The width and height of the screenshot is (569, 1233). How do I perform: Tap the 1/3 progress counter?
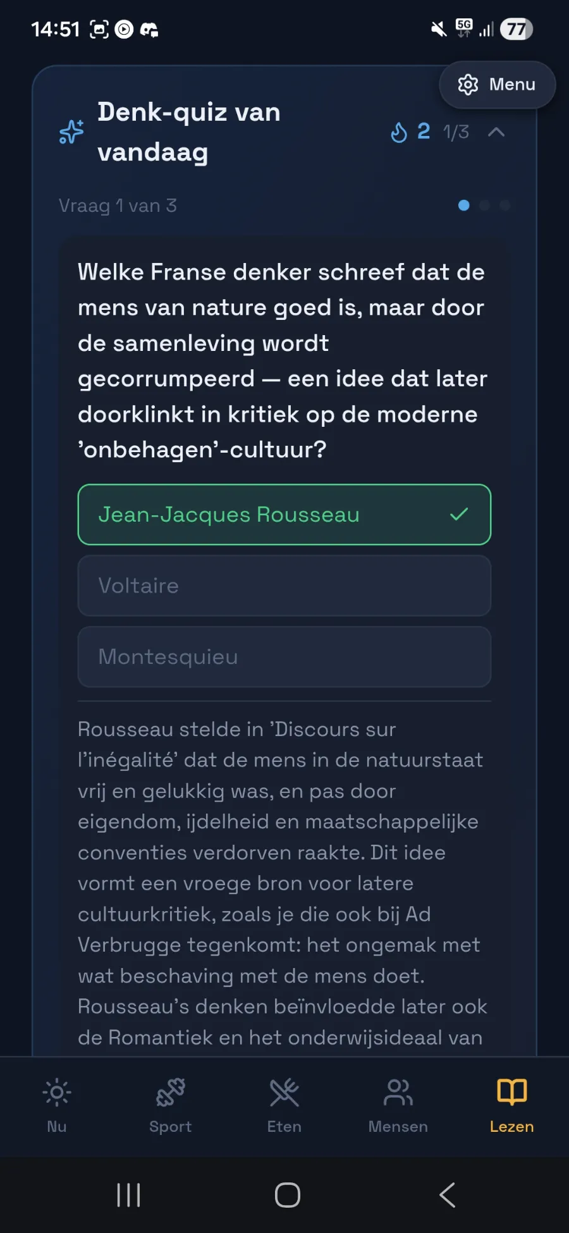tap(456, 132)
